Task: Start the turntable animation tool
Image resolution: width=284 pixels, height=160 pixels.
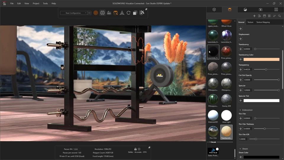Action: (109, 13)
